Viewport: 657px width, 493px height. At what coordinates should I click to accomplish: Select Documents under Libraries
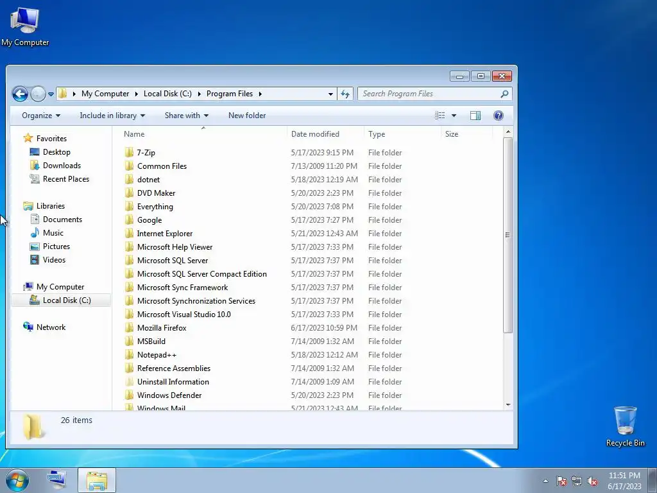(62, 220)
